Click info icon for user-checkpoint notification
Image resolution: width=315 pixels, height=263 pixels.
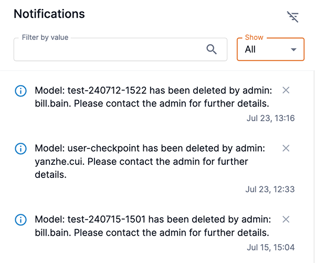click(x=20, y=149)
